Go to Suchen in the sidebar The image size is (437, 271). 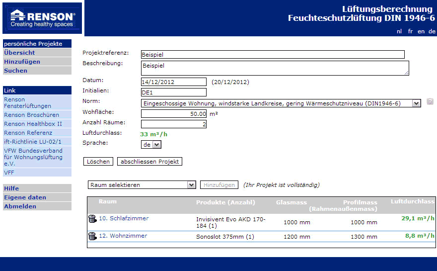[37, 71]
